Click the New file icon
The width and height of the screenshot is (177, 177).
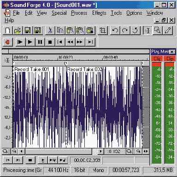[8, 30]
